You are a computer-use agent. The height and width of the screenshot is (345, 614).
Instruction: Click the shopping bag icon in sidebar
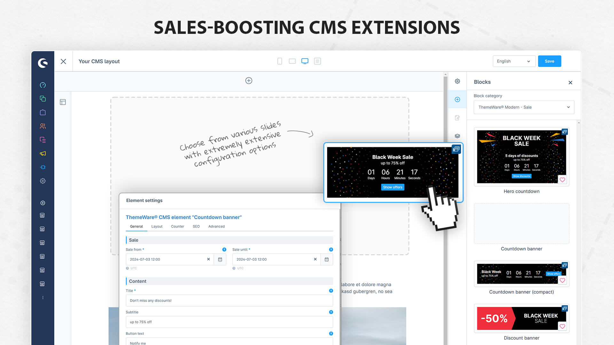point(42,112)
